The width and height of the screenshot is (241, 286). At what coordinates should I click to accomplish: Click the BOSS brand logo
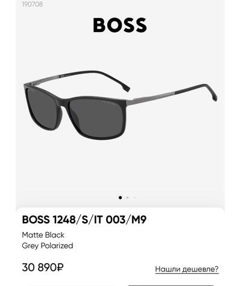pyautogui.click(x=120, y=25)
